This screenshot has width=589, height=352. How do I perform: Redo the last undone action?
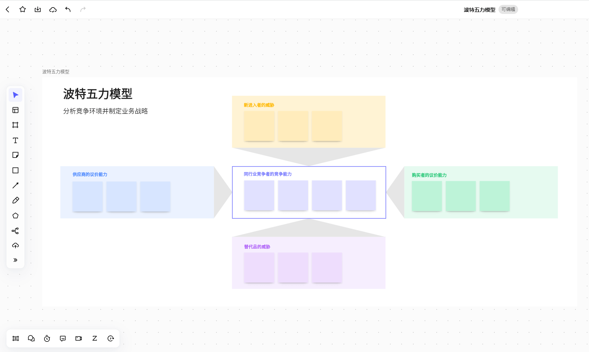tap(83, 9)
